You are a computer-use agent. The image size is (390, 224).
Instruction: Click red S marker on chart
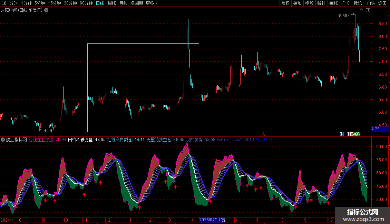pyautogui.click(x=264, y=134)
